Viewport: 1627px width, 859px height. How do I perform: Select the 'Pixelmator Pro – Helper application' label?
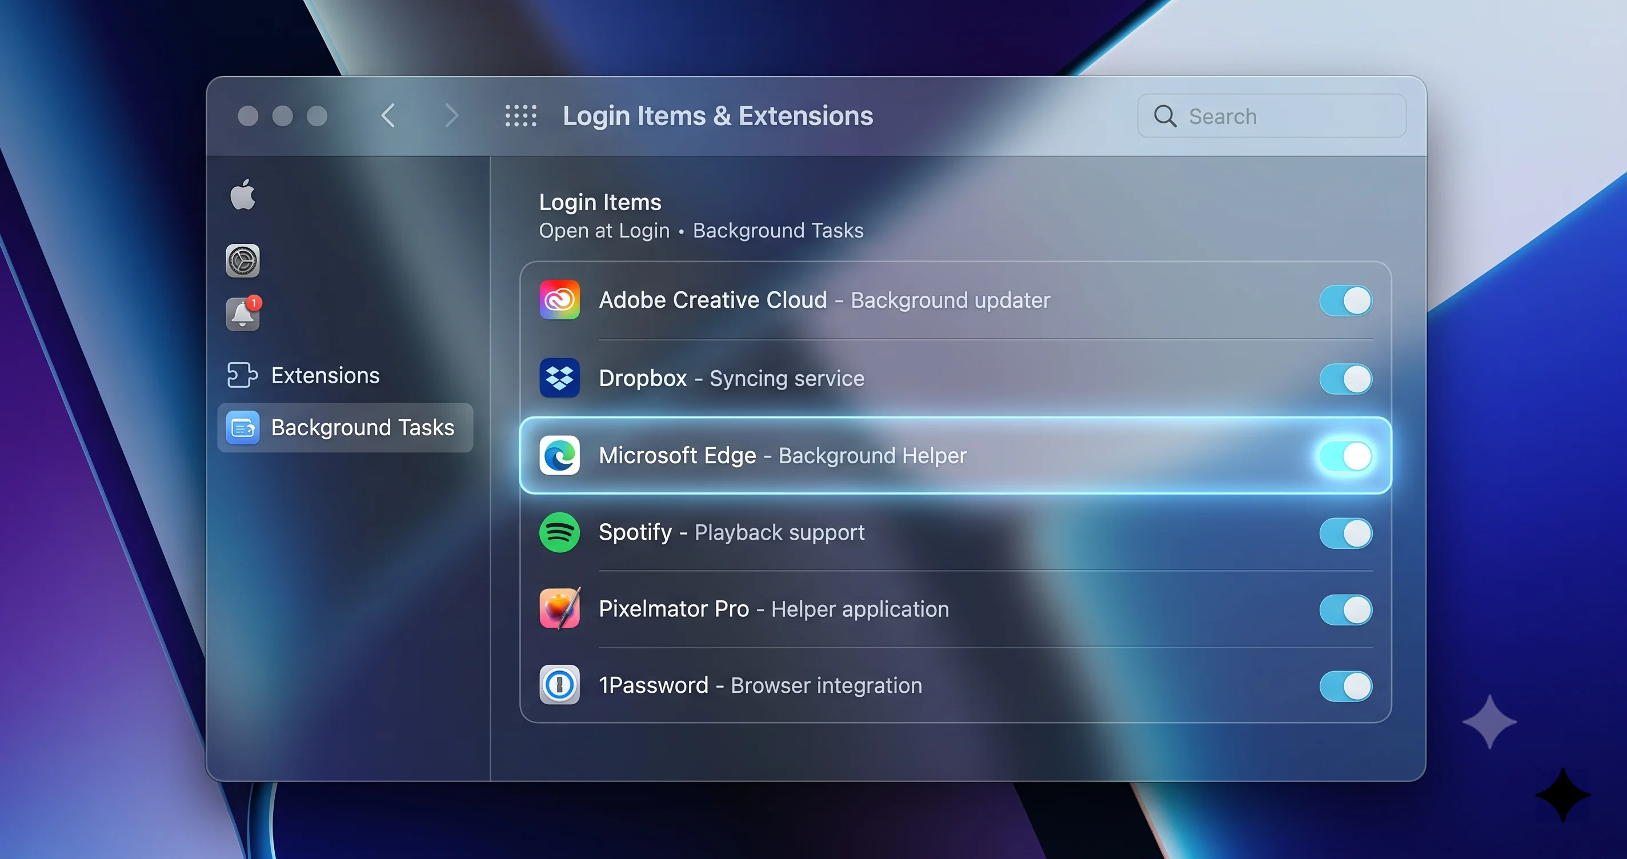click(x=774, y=609)
